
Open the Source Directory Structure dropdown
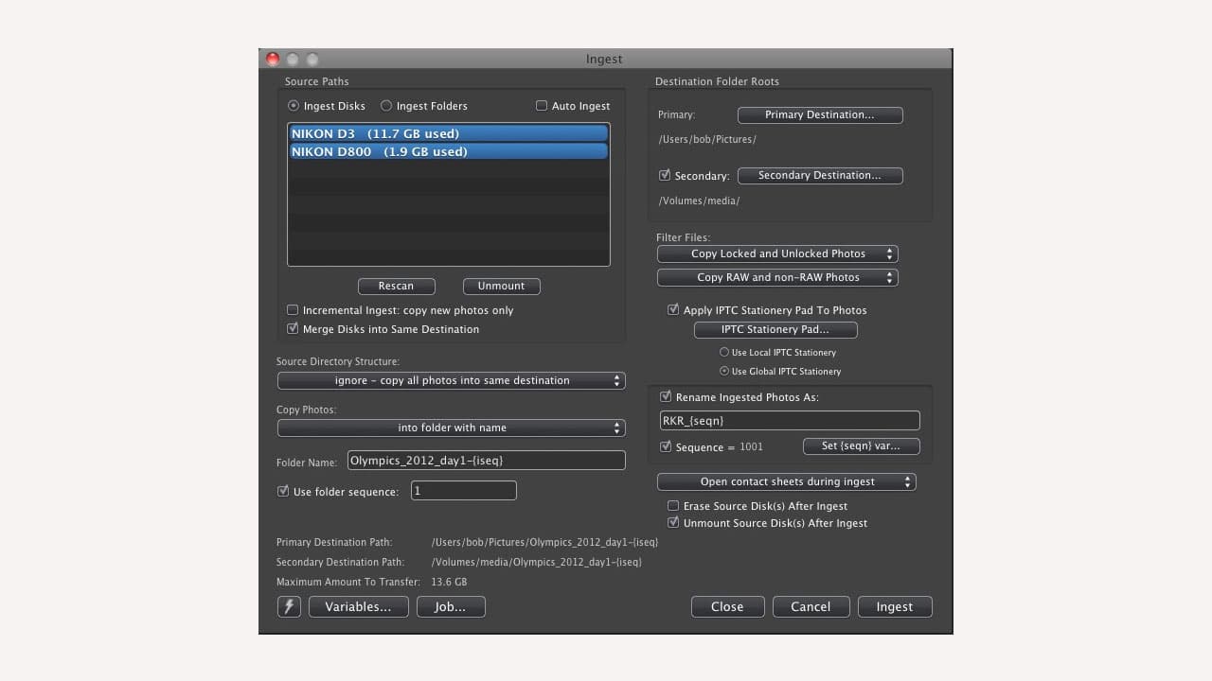451,379
